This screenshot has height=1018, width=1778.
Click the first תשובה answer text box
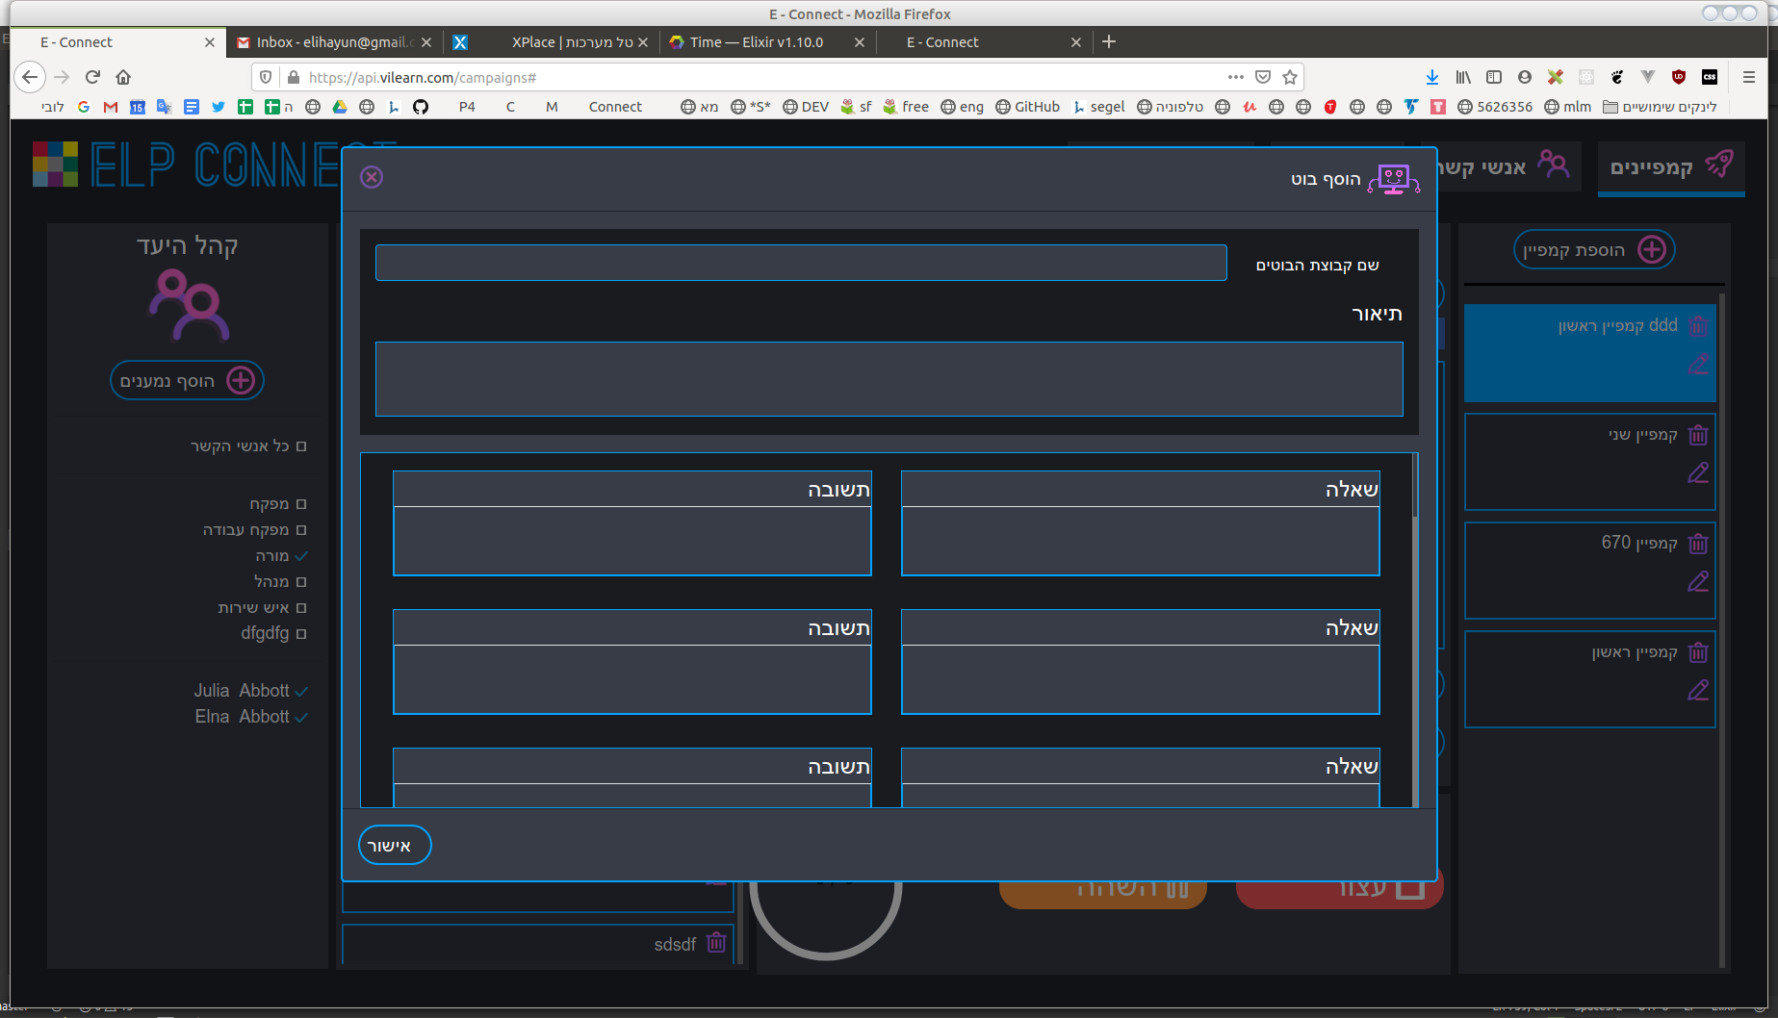point(631,541)
